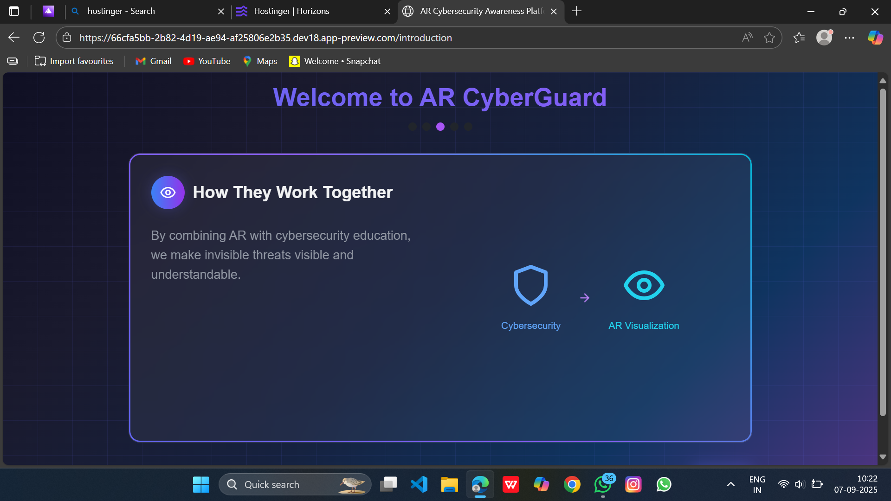Click the eye icon beside How They Work Together
This screenshot has width=891, height=501.
168,193
